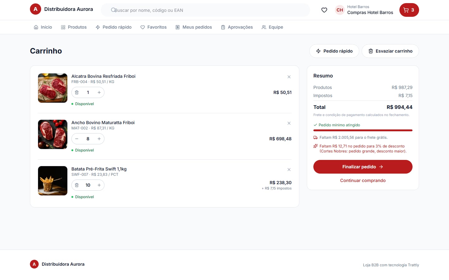Click the total value R$ 994,44

[x=399, y=107]
